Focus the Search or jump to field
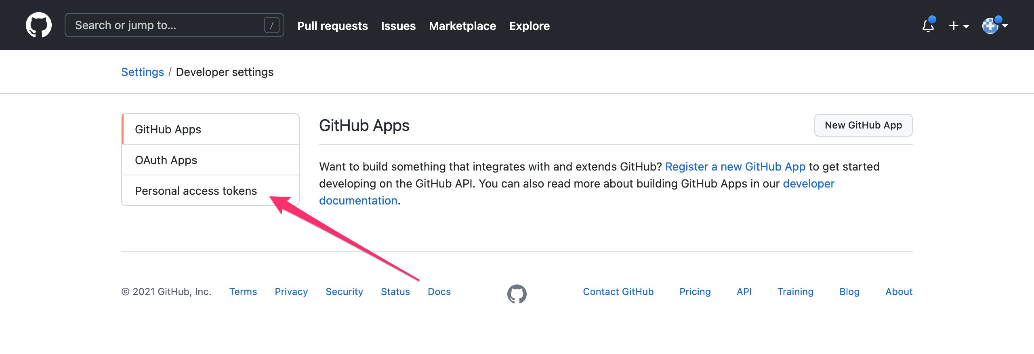 174,25
